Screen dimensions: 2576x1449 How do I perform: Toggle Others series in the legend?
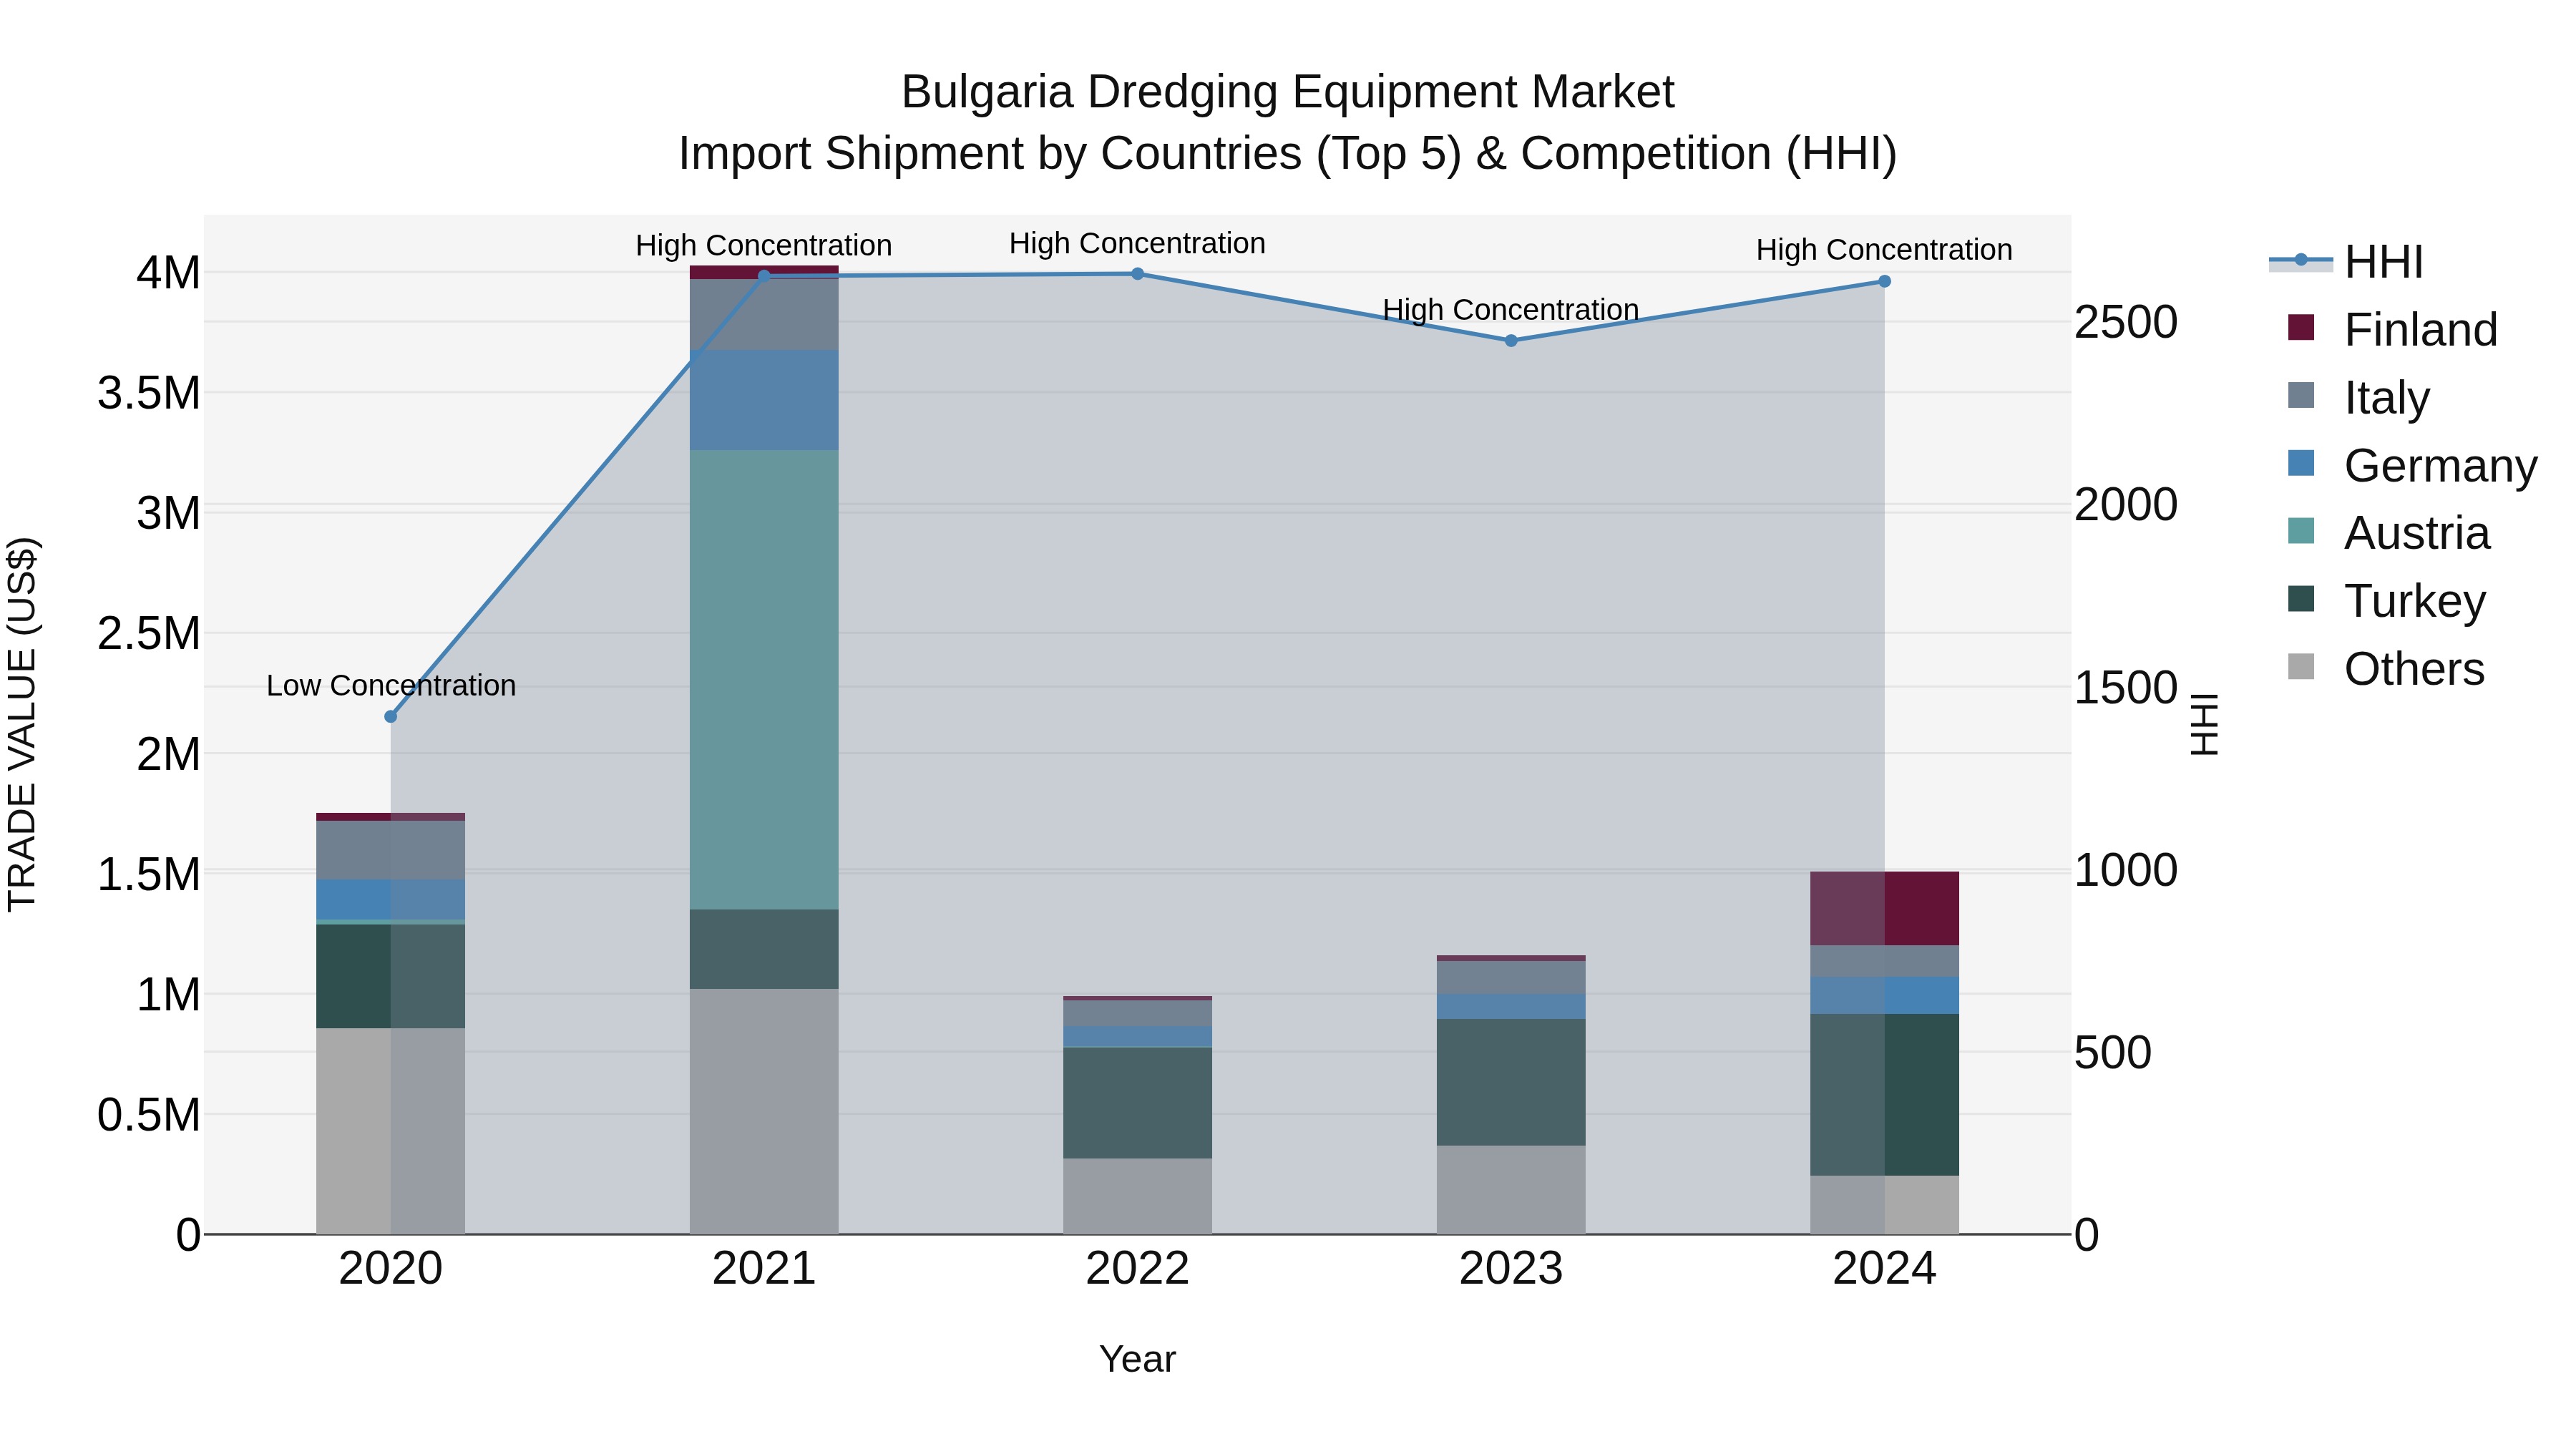click(x=2386, y=669)
